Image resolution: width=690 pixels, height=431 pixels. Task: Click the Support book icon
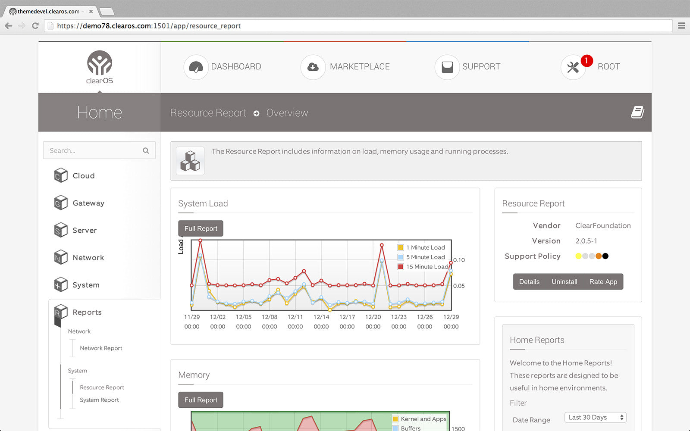pyautogui.click(x=447, y=67)
